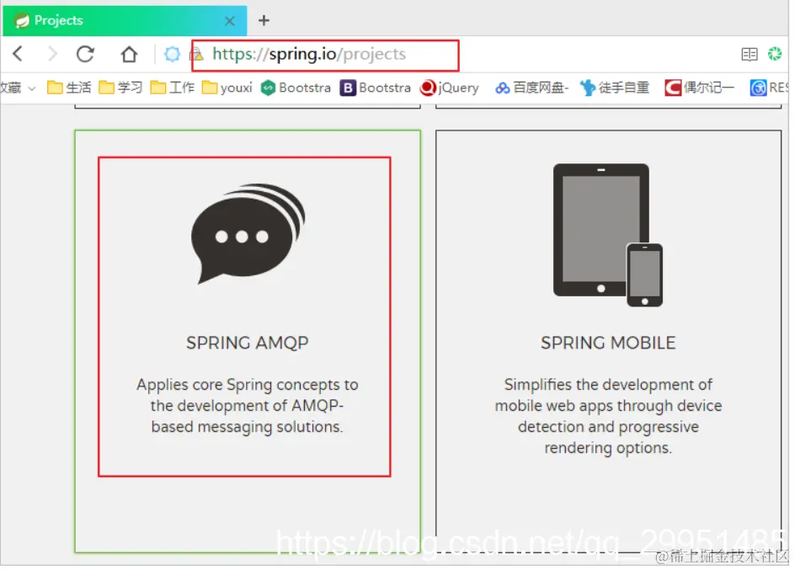Click the SPRING MOBILE project title
795x570 pixels.
click(608, 343)
